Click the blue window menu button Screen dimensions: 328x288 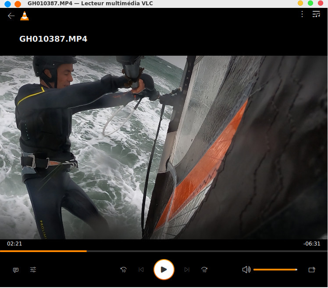[7, 4]
